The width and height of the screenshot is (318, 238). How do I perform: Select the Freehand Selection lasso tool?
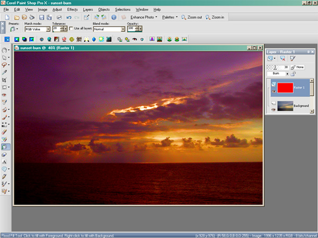pos(4,65)
